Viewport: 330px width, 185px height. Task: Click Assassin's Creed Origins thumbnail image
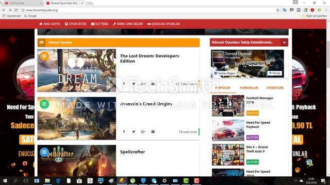[77, 118]
